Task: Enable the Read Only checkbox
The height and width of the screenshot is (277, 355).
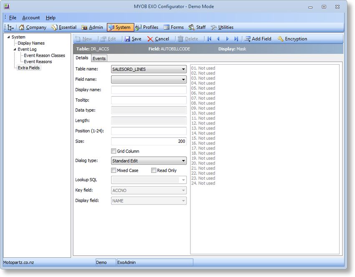Action: coord(154,170)
